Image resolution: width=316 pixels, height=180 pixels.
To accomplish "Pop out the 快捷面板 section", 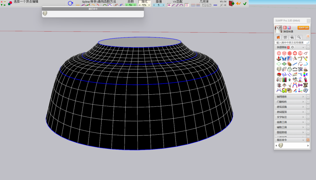I will pyautogui.click(x=308, y=47).
